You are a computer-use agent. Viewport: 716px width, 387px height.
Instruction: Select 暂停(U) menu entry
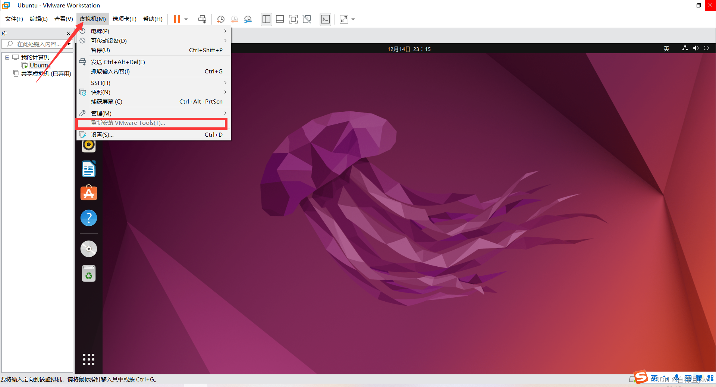[x=154, y=50]
